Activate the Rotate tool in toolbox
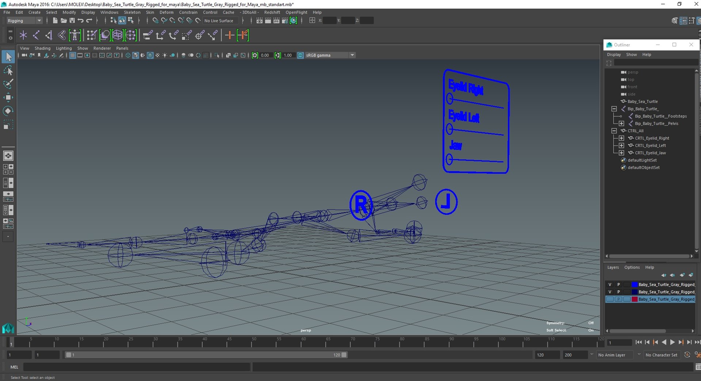This screenshot has height=381, width=701. coord(8,111)
